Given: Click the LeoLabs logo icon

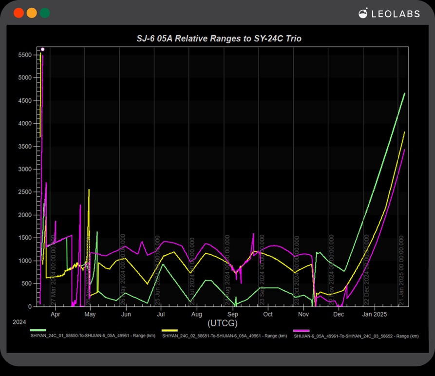Looking at the screenshot, I should tap(363, 14).
